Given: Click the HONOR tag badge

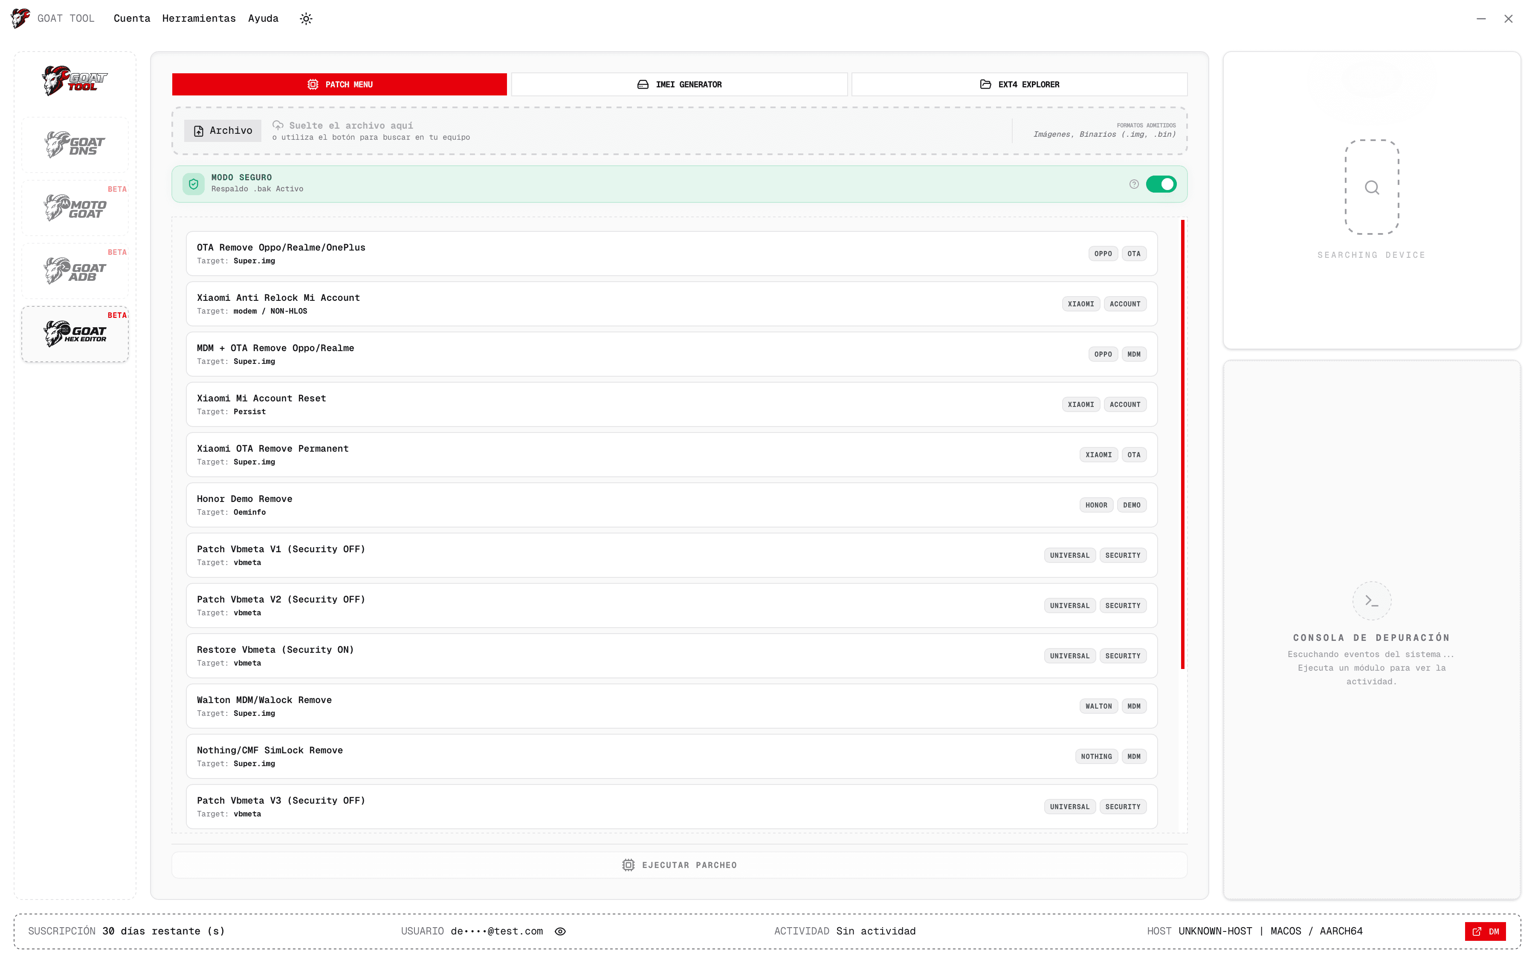Looking at the screenshot, I should [x=1096, y=505].
